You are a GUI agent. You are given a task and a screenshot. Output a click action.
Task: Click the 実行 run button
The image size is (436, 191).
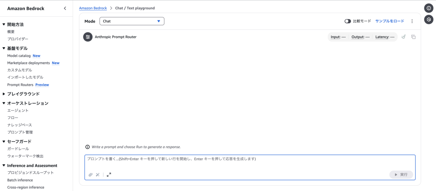[401, 174]
